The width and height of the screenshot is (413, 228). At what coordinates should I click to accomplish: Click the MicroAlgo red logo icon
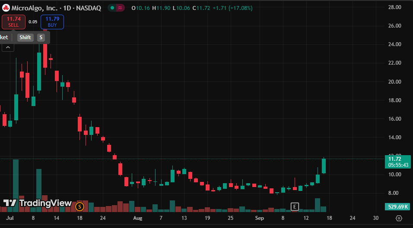click(x=6, y=8)
